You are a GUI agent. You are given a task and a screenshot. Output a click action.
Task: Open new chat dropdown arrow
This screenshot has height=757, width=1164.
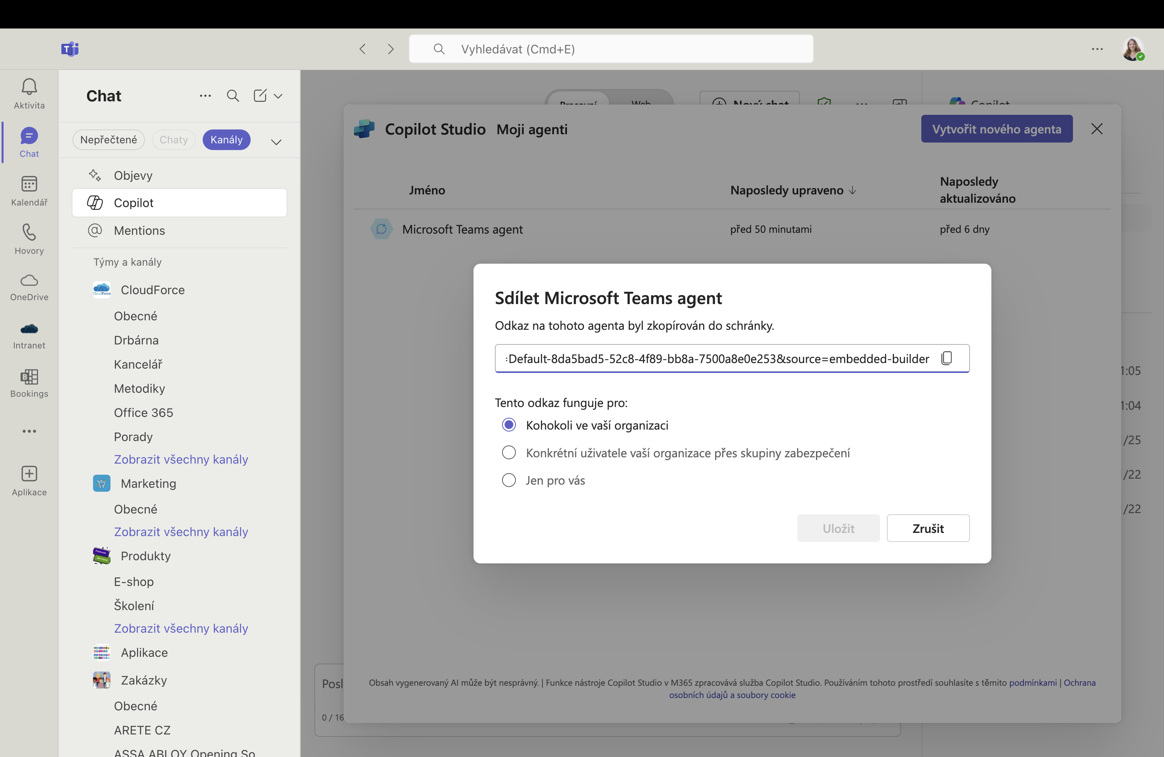click(x=278, y=96)
